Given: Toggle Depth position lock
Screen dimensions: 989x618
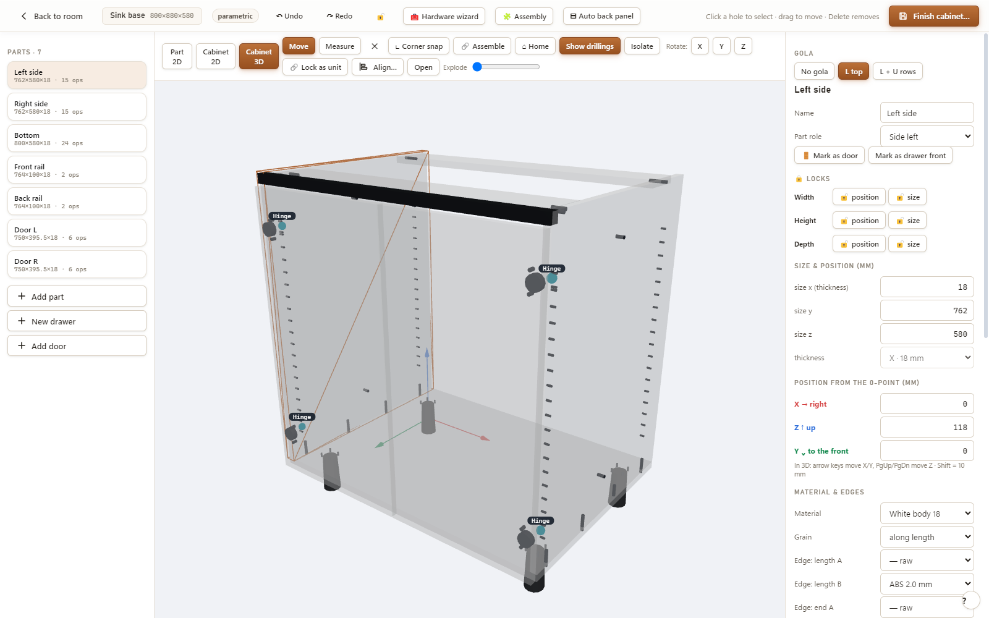Looking at the screenshot, I should pos(859,243).
